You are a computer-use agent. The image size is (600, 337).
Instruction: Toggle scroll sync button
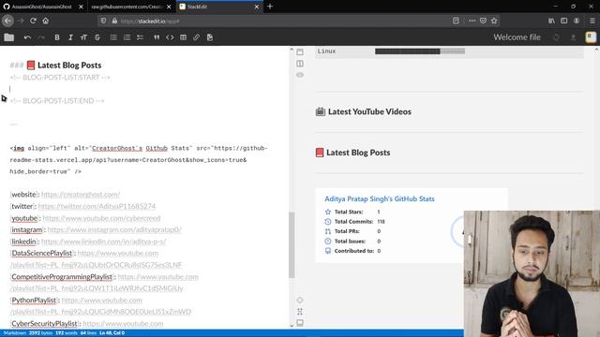point(300,312)
